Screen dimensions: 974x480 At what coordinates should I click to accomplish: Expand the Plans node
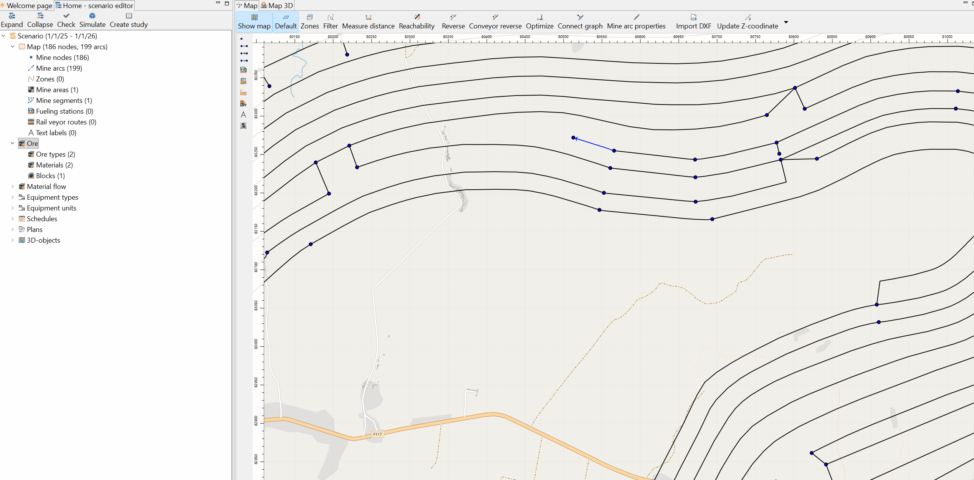pos(13,229)
